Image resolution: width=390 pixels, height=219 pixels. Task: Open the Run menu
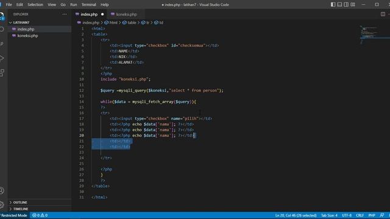pyautogui.click(x=73, y=4)
